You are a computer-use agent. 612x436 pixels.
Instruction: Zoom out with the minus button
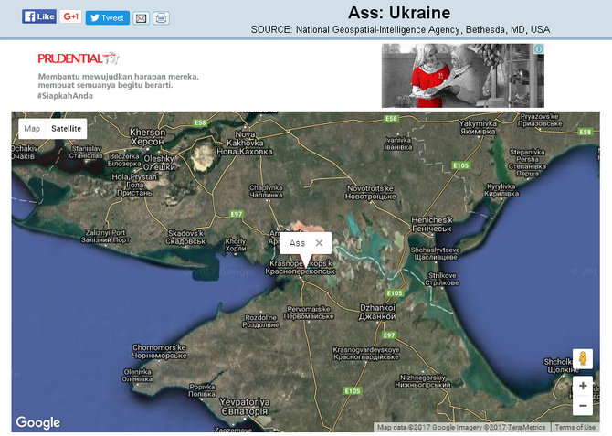583,406
